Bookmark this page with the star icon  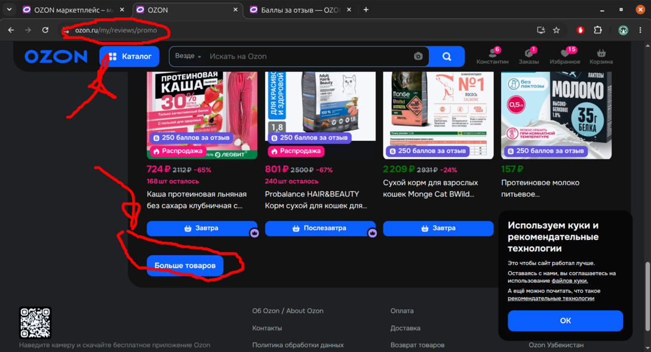(x=557, y=30)
